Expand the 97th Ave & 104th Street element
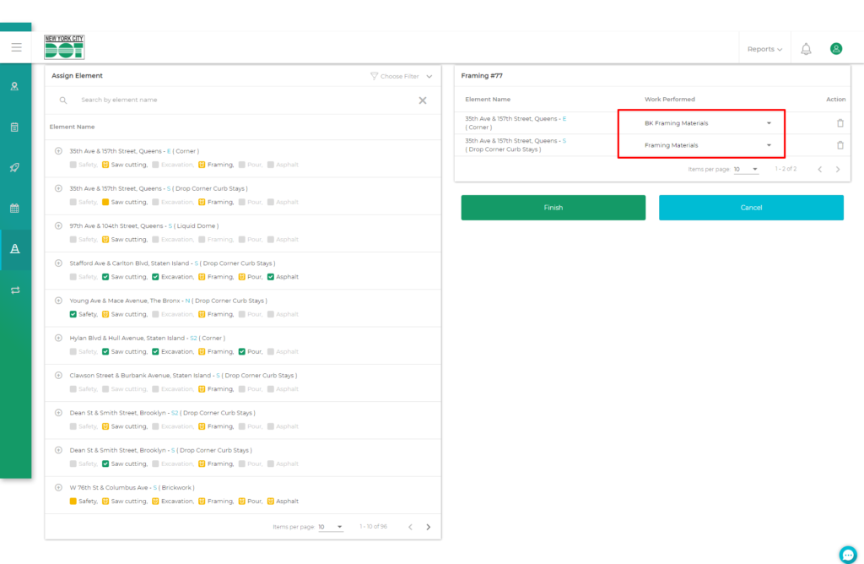The image size is (864, 564). coord(58,225)
